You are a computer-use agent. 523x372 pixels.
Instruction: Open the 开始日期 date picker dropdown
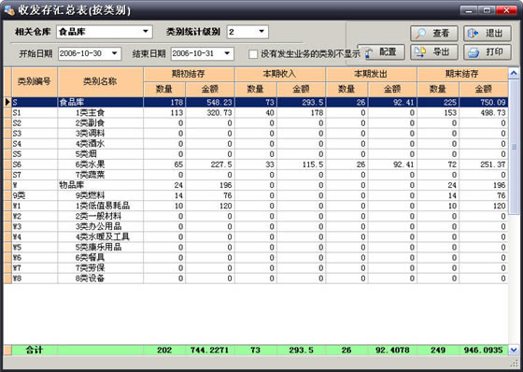pyautogui.click(x=114, y=53)
